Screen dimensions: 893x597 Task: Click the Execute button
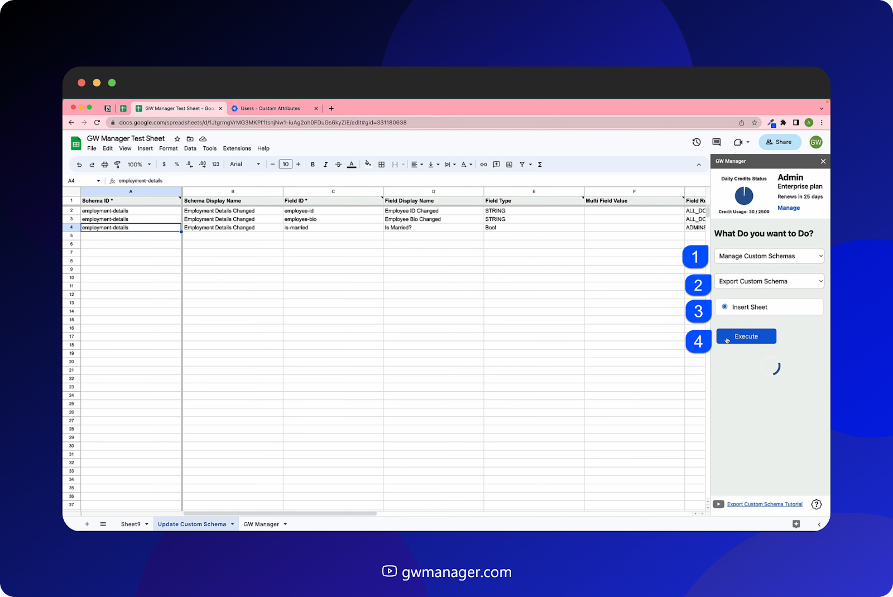[746, 336]
